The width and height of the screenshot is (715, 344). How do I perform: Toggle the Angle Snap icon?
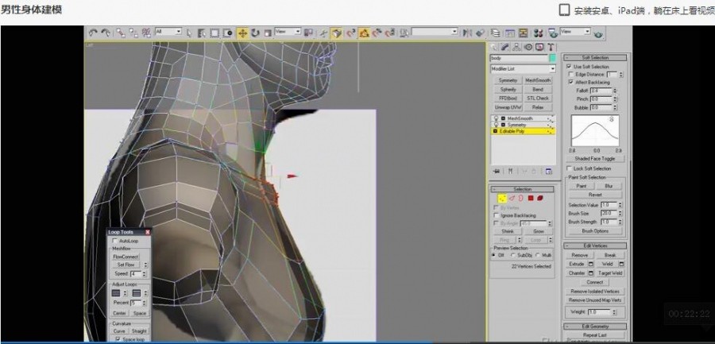click(x=363, y=33)
